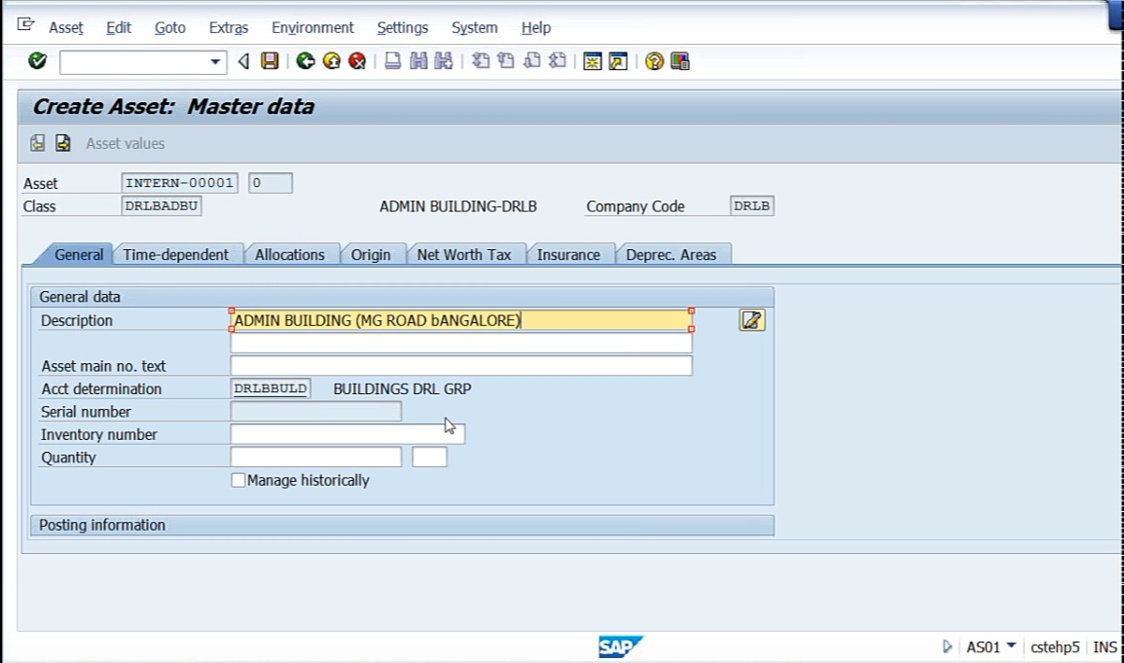Open the Extras menu
Screen dimensions: 1124x663
click(x=229, y=28)
